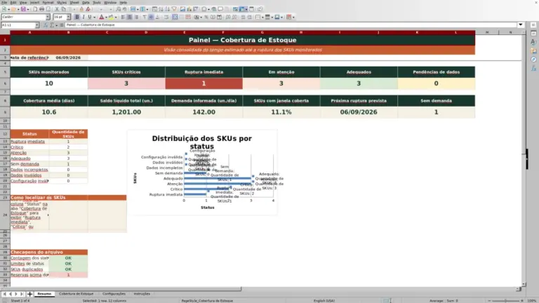This screenshot has width=539, height=303.
Task: Click the Cut scissors icon
Action: (57, 9)
